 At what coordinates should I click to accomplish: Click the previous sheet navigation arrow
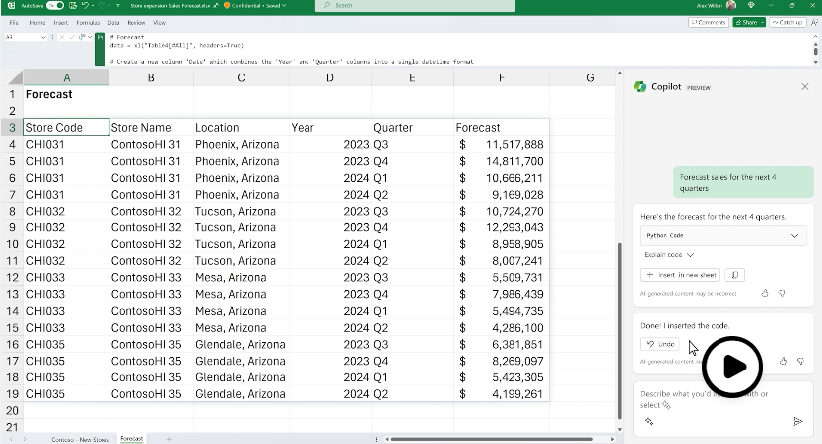[x=11, y=439]
